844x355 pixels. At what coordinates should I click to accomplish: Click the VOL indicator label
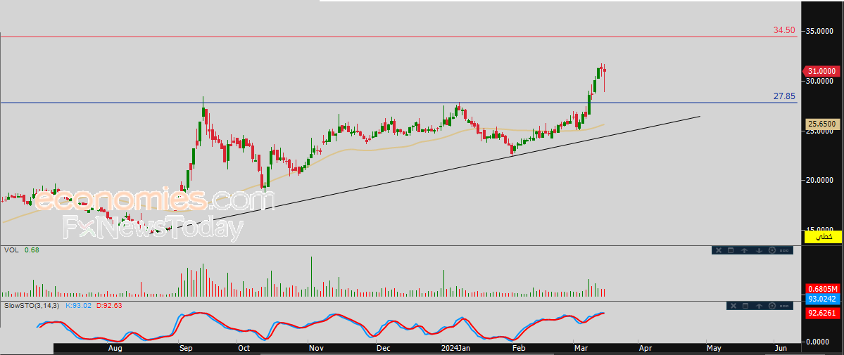click(11, 250)
